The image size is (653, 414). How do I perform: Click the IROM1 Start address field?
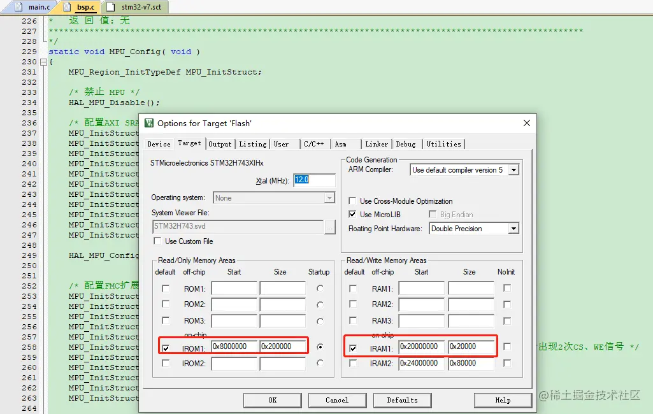coord(234,346)
